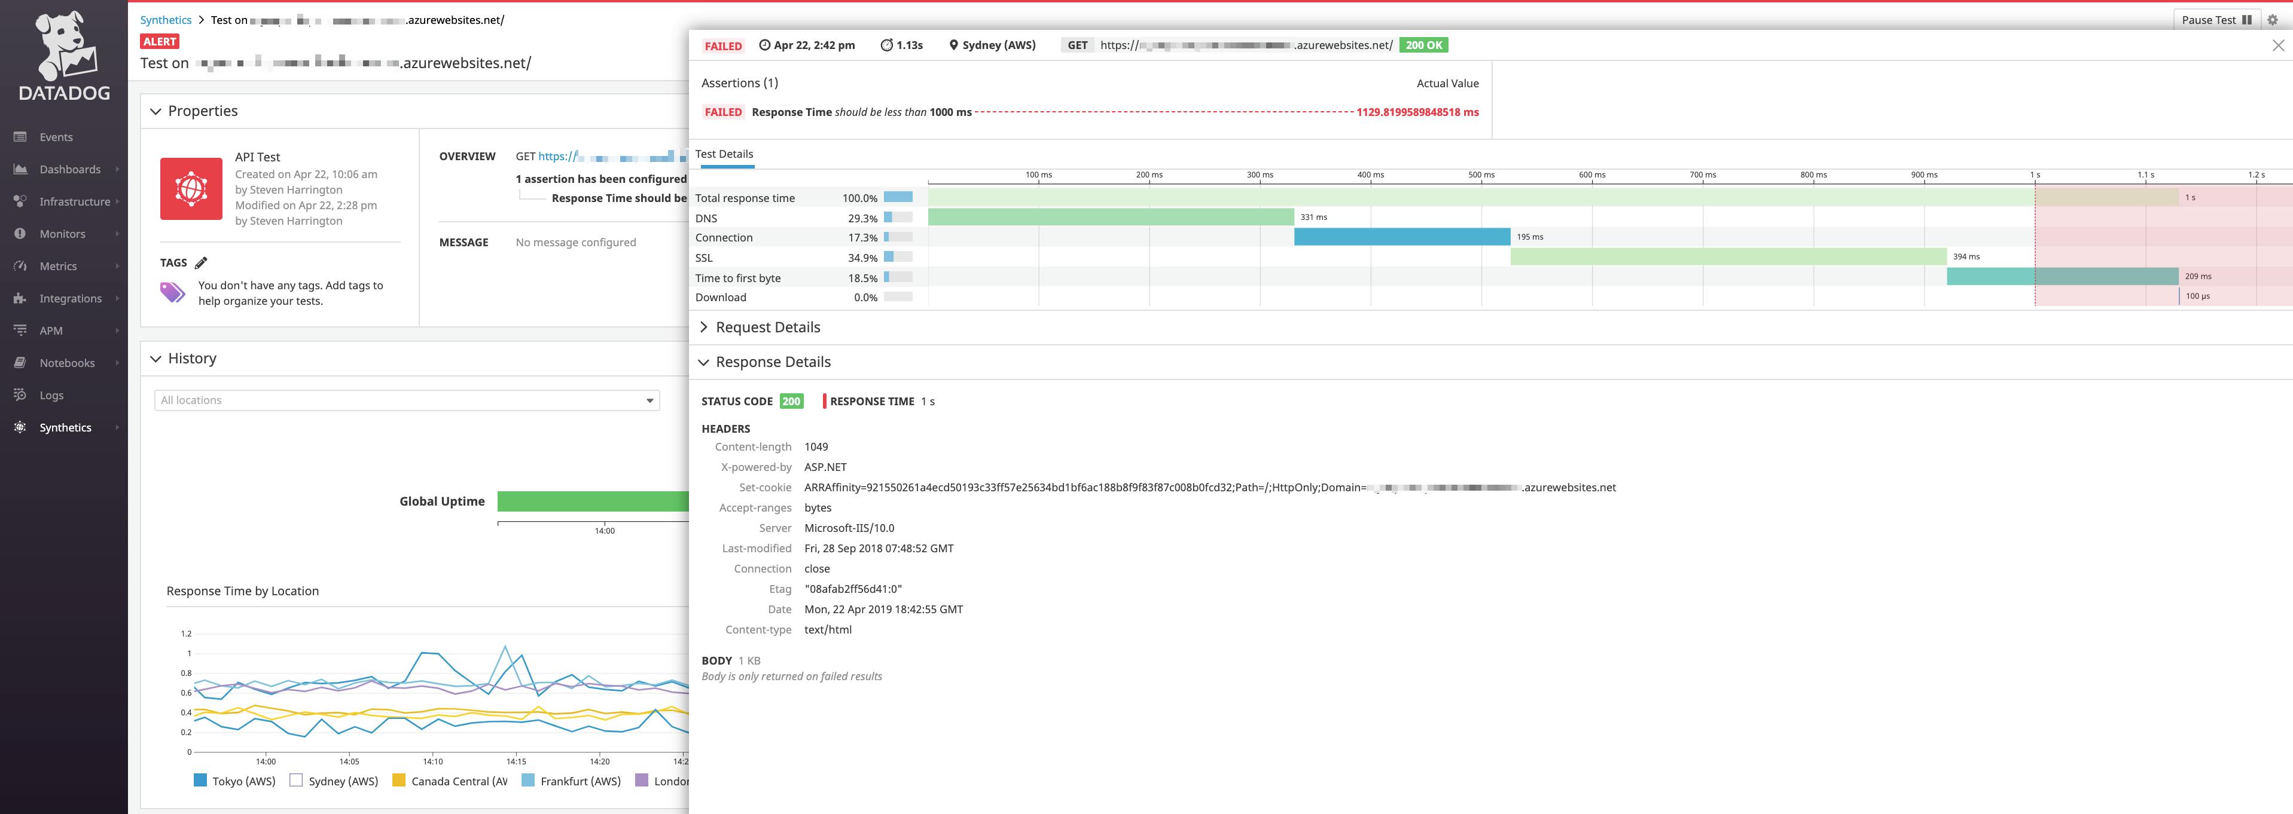This screenshot has width=2293, height=814.
Task: Select the Dashboards icon in sidebar
Action: click(20, 168)
